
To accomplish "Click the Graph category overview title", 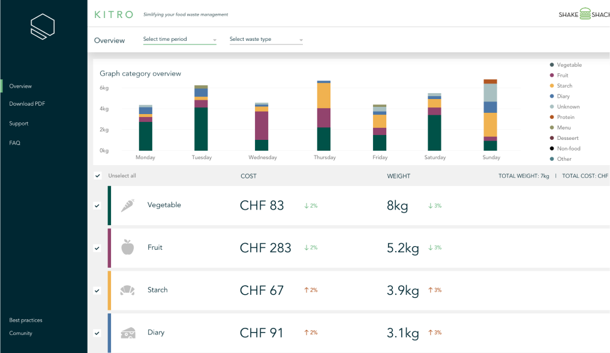I will [140, 74].
